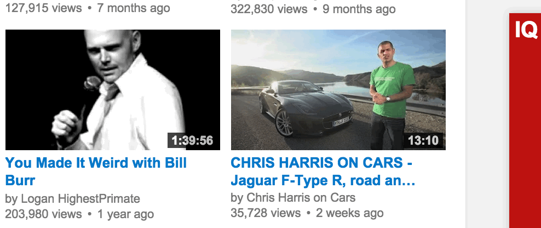Screen dimensions: 541x228
Task: Visit the Chris Harris on Cars channel
Action: point(301,198)
